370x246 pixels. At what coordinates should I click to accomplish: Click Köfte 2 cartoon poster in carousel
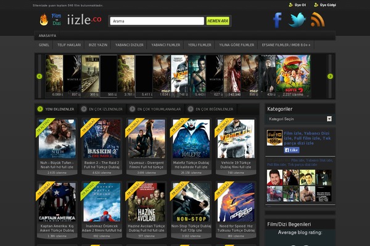tap(294, 76)
